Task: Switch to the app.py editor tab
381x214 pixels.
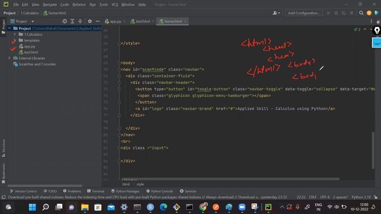Action: (x=114, y=21)
